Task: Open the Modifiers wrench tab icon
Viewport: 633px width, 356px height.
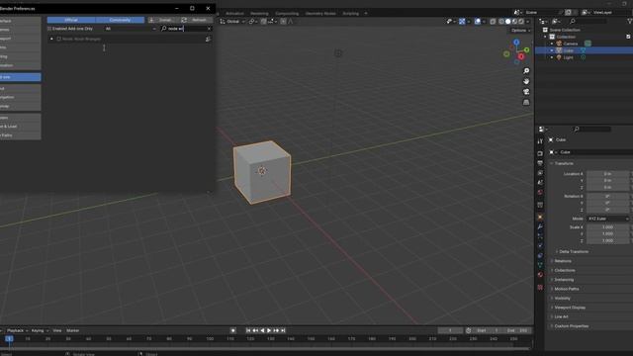Action: coord(540,226)
